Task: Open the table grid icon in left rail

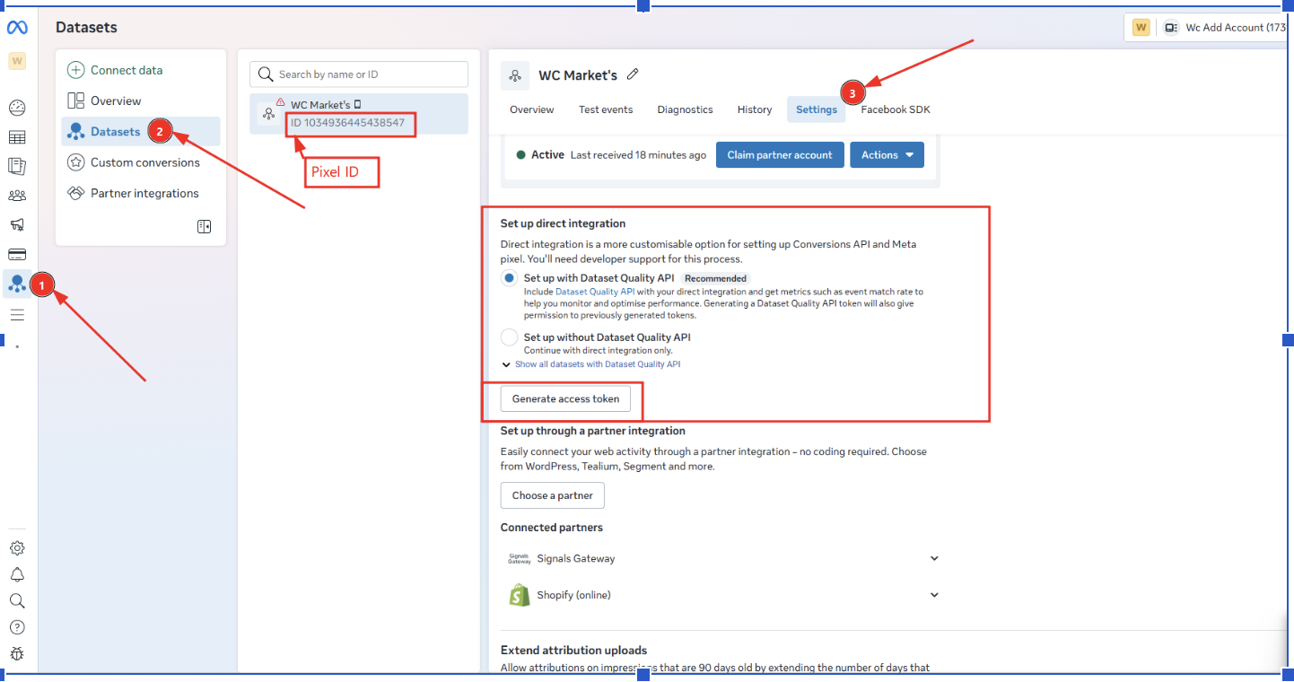Action: (x=17, y=137)
